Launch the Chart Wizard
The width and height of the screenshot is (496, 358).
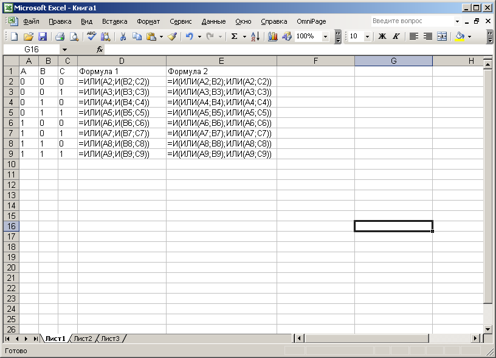coord(272,36)
